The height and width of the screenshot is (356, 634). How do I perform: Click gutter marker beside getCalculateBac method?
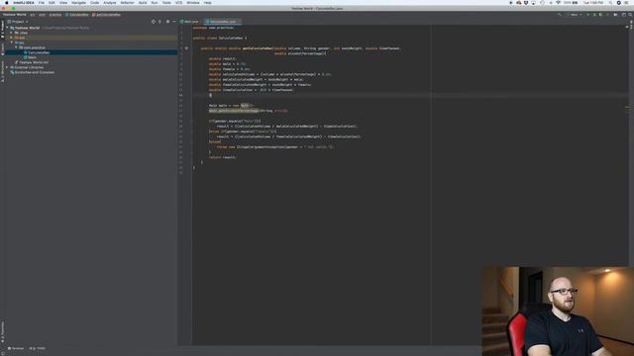coord(186,48)
